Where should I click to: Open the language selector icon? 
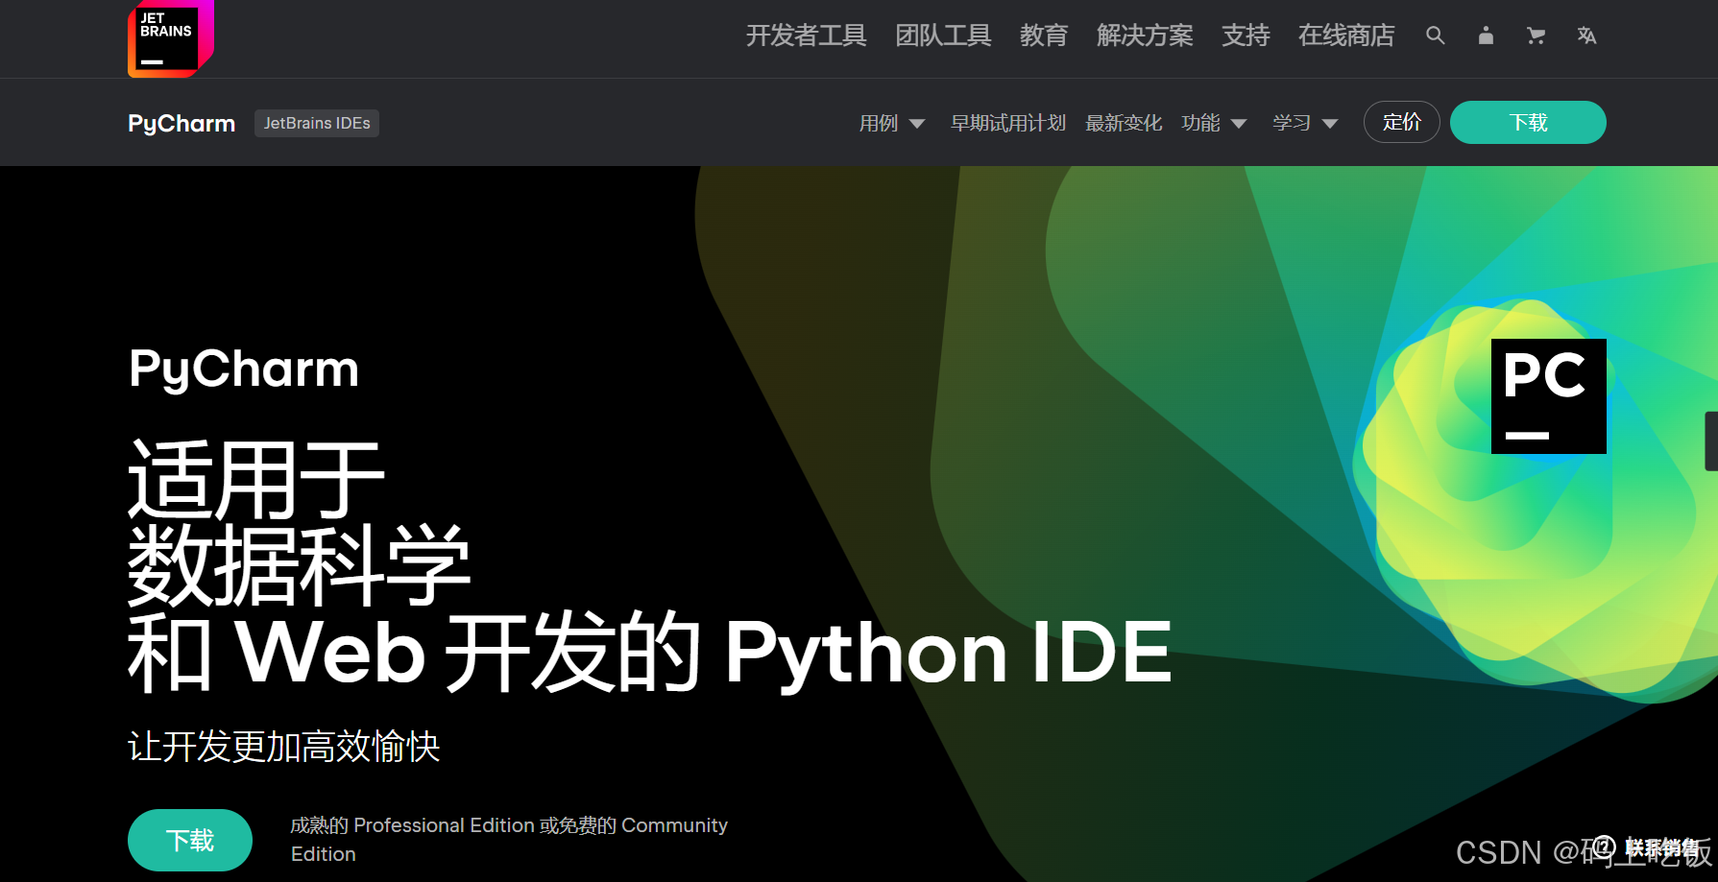1586,36
